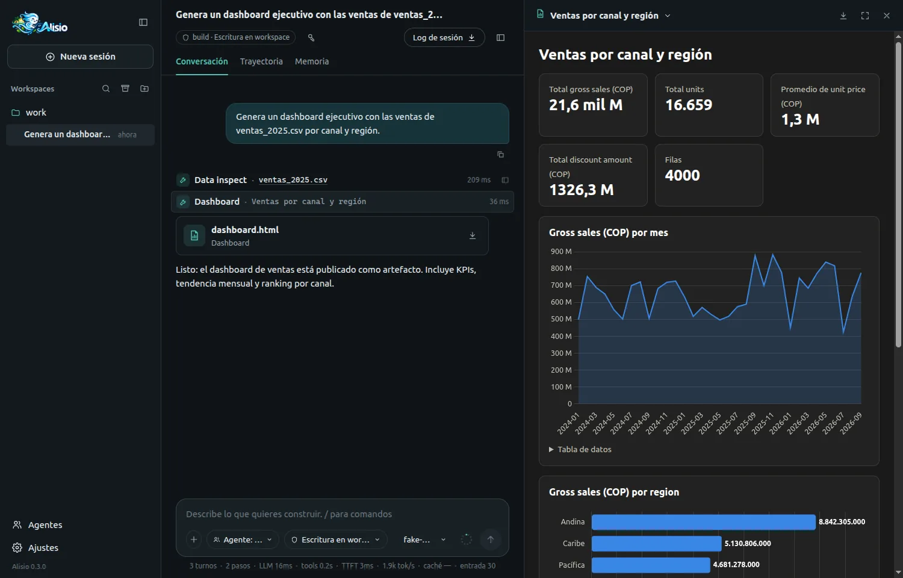Toggle the artifact side panel icon
The height and width of the screenshot is (578, 903).
click(x=500, y=37)
